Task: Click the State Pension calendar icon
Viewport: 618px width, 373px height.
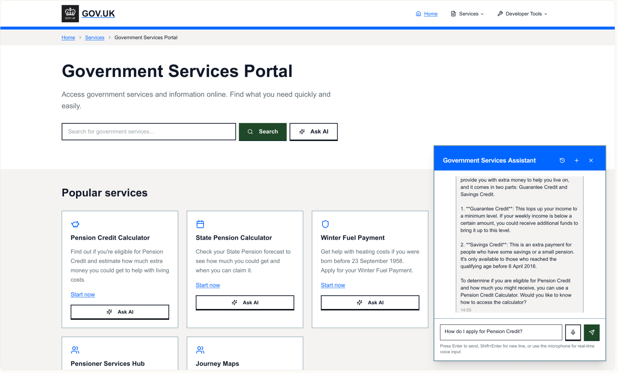Action: coord(200,224)
